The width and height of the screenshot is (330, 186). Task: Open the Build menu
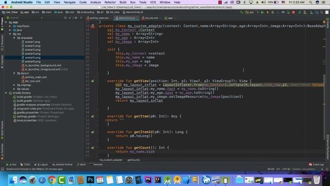123,2
